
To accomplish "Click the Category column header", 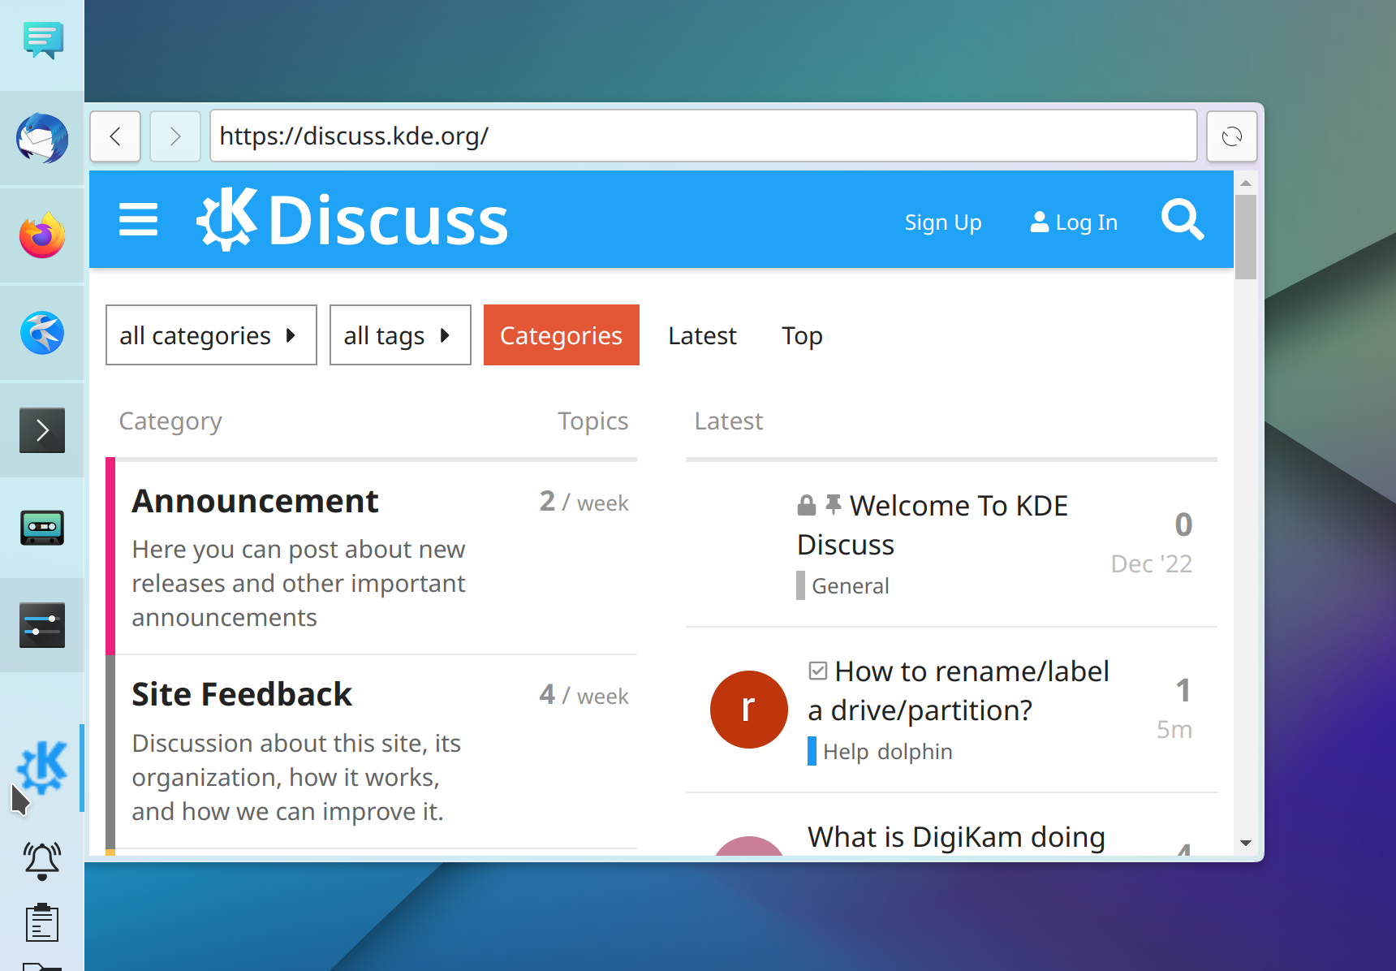I will [170, 421].
